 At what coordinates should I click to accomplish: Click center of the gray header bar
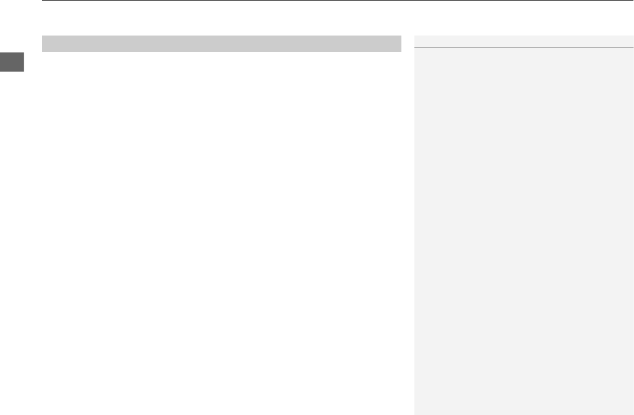coord(221,43)
